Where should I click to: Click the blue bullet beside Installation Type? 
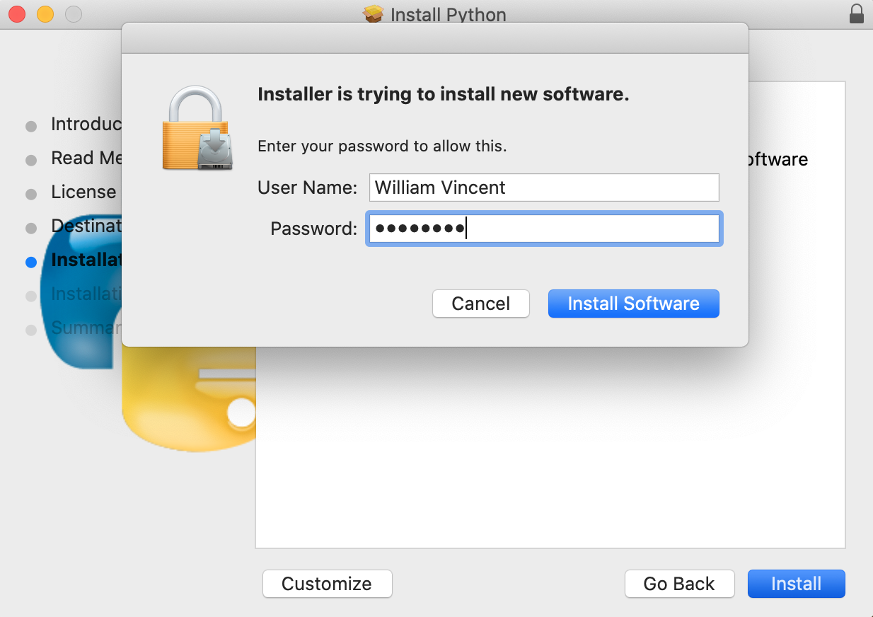pyautogui.click(x=30, y=262)
